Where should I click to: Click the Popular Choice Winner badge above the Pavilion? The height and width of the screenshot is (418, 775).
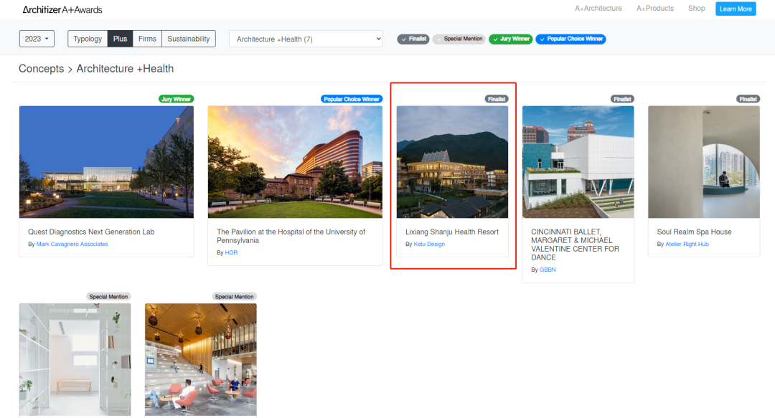click(352, 100)
